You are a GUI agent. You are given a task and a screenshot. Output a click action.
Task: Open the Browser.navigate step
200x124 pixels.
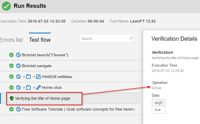36,66
